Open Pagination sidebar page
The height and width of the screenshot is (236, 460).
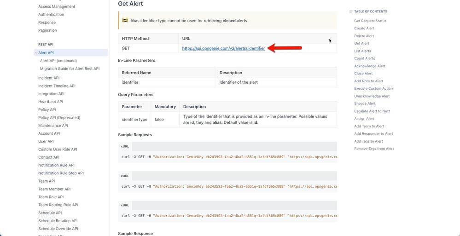47,30
